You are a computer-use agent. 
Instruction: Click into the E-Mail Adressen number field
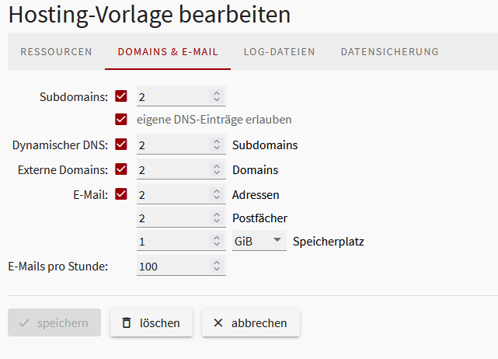[x=172, y=194]
